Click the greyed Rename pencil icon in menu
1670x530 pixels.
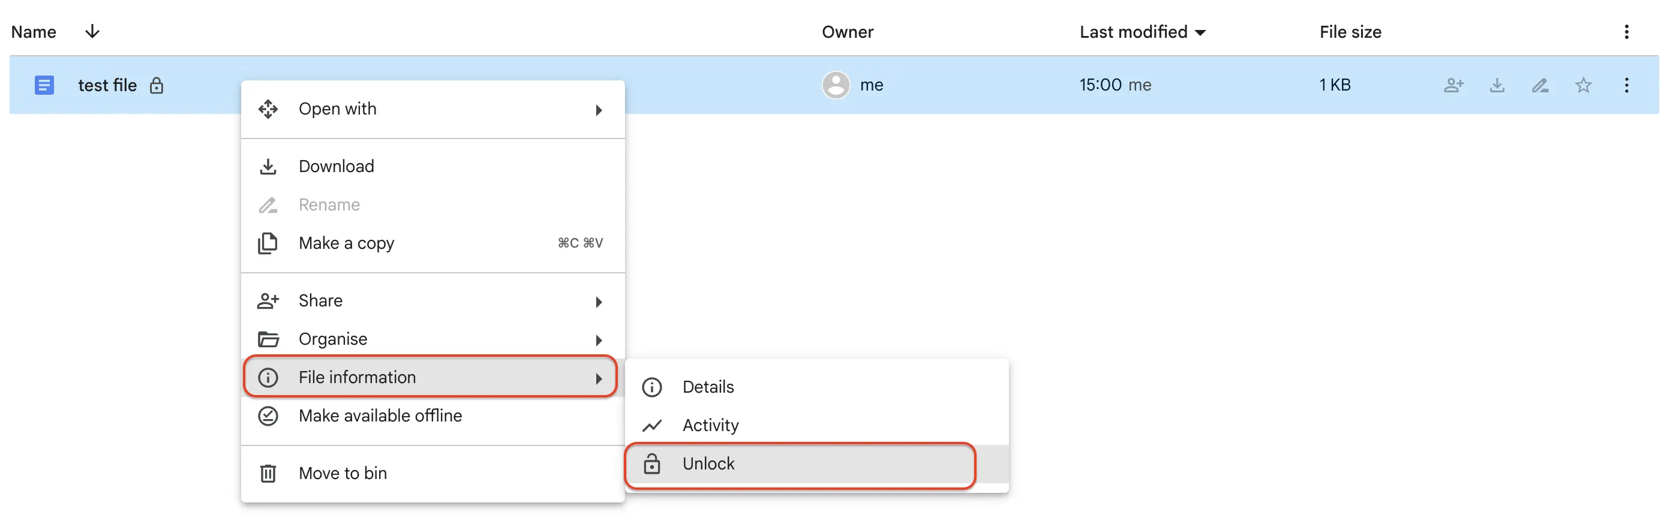[x=268, y=204]
